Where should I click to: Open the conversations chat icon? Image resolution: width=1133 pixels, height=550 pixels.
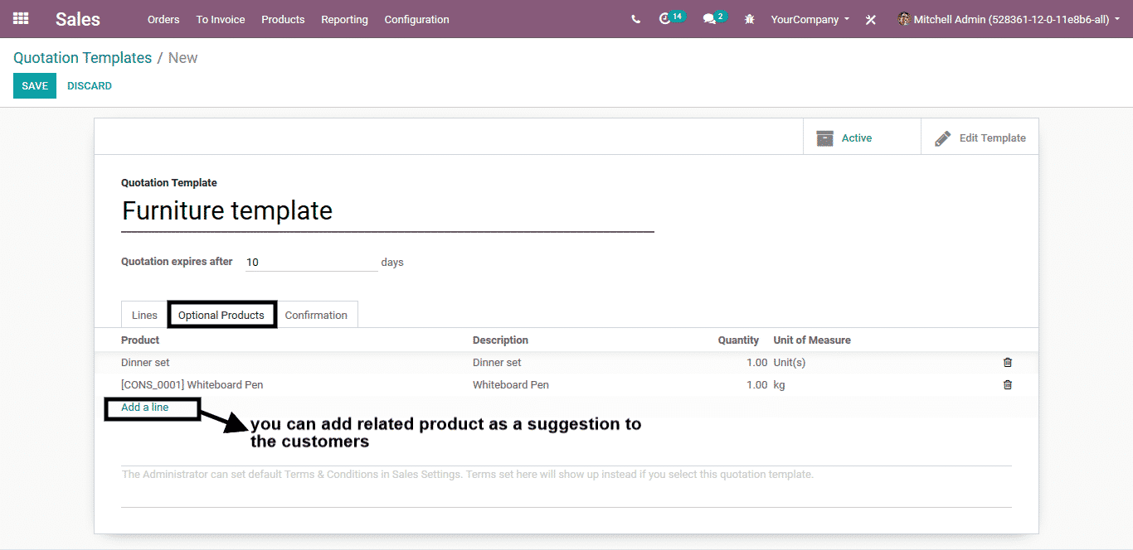(x=709, y=19)
